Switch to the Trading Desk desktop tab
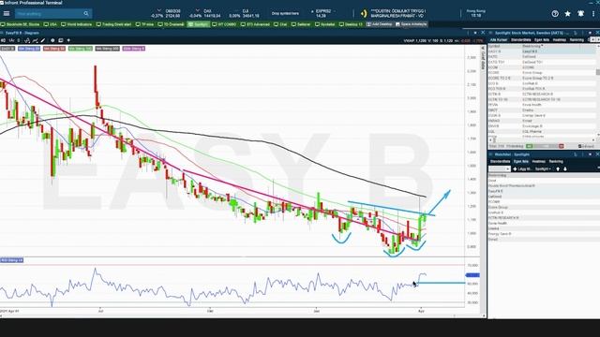Viewport: 600px width, 337px height. 113,24
